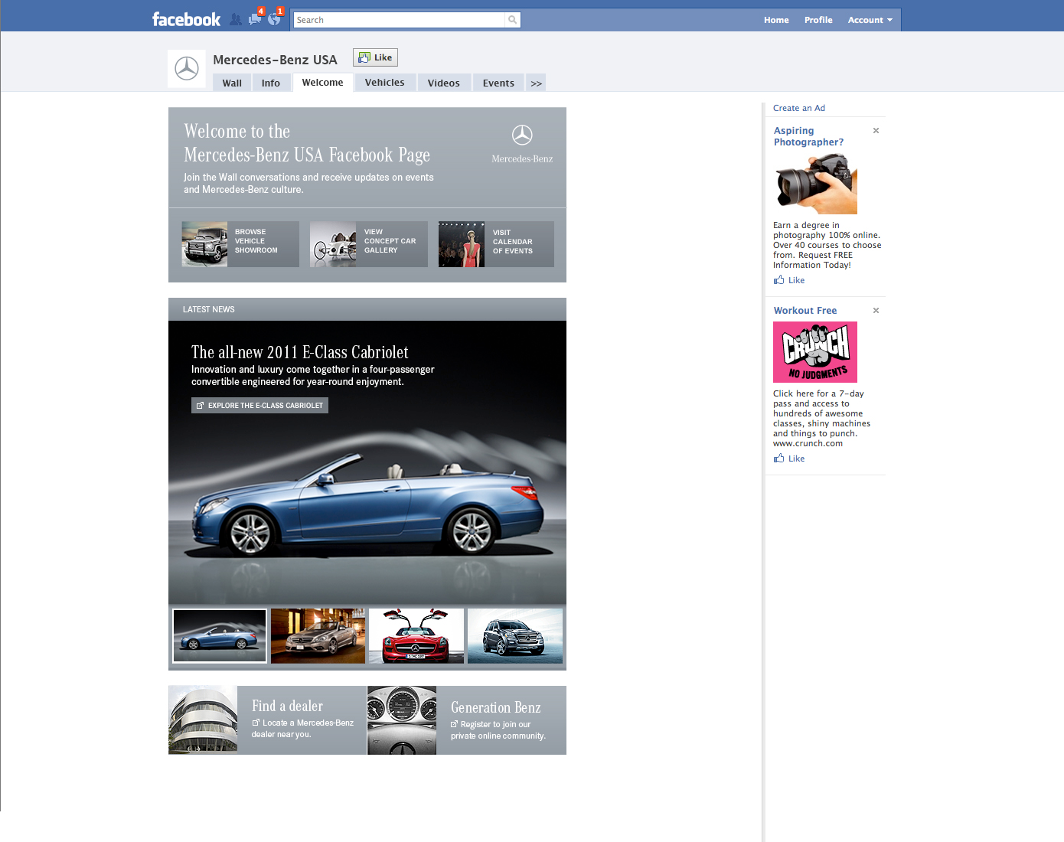Click the Find a dealer building image

[x=203, y=720]
